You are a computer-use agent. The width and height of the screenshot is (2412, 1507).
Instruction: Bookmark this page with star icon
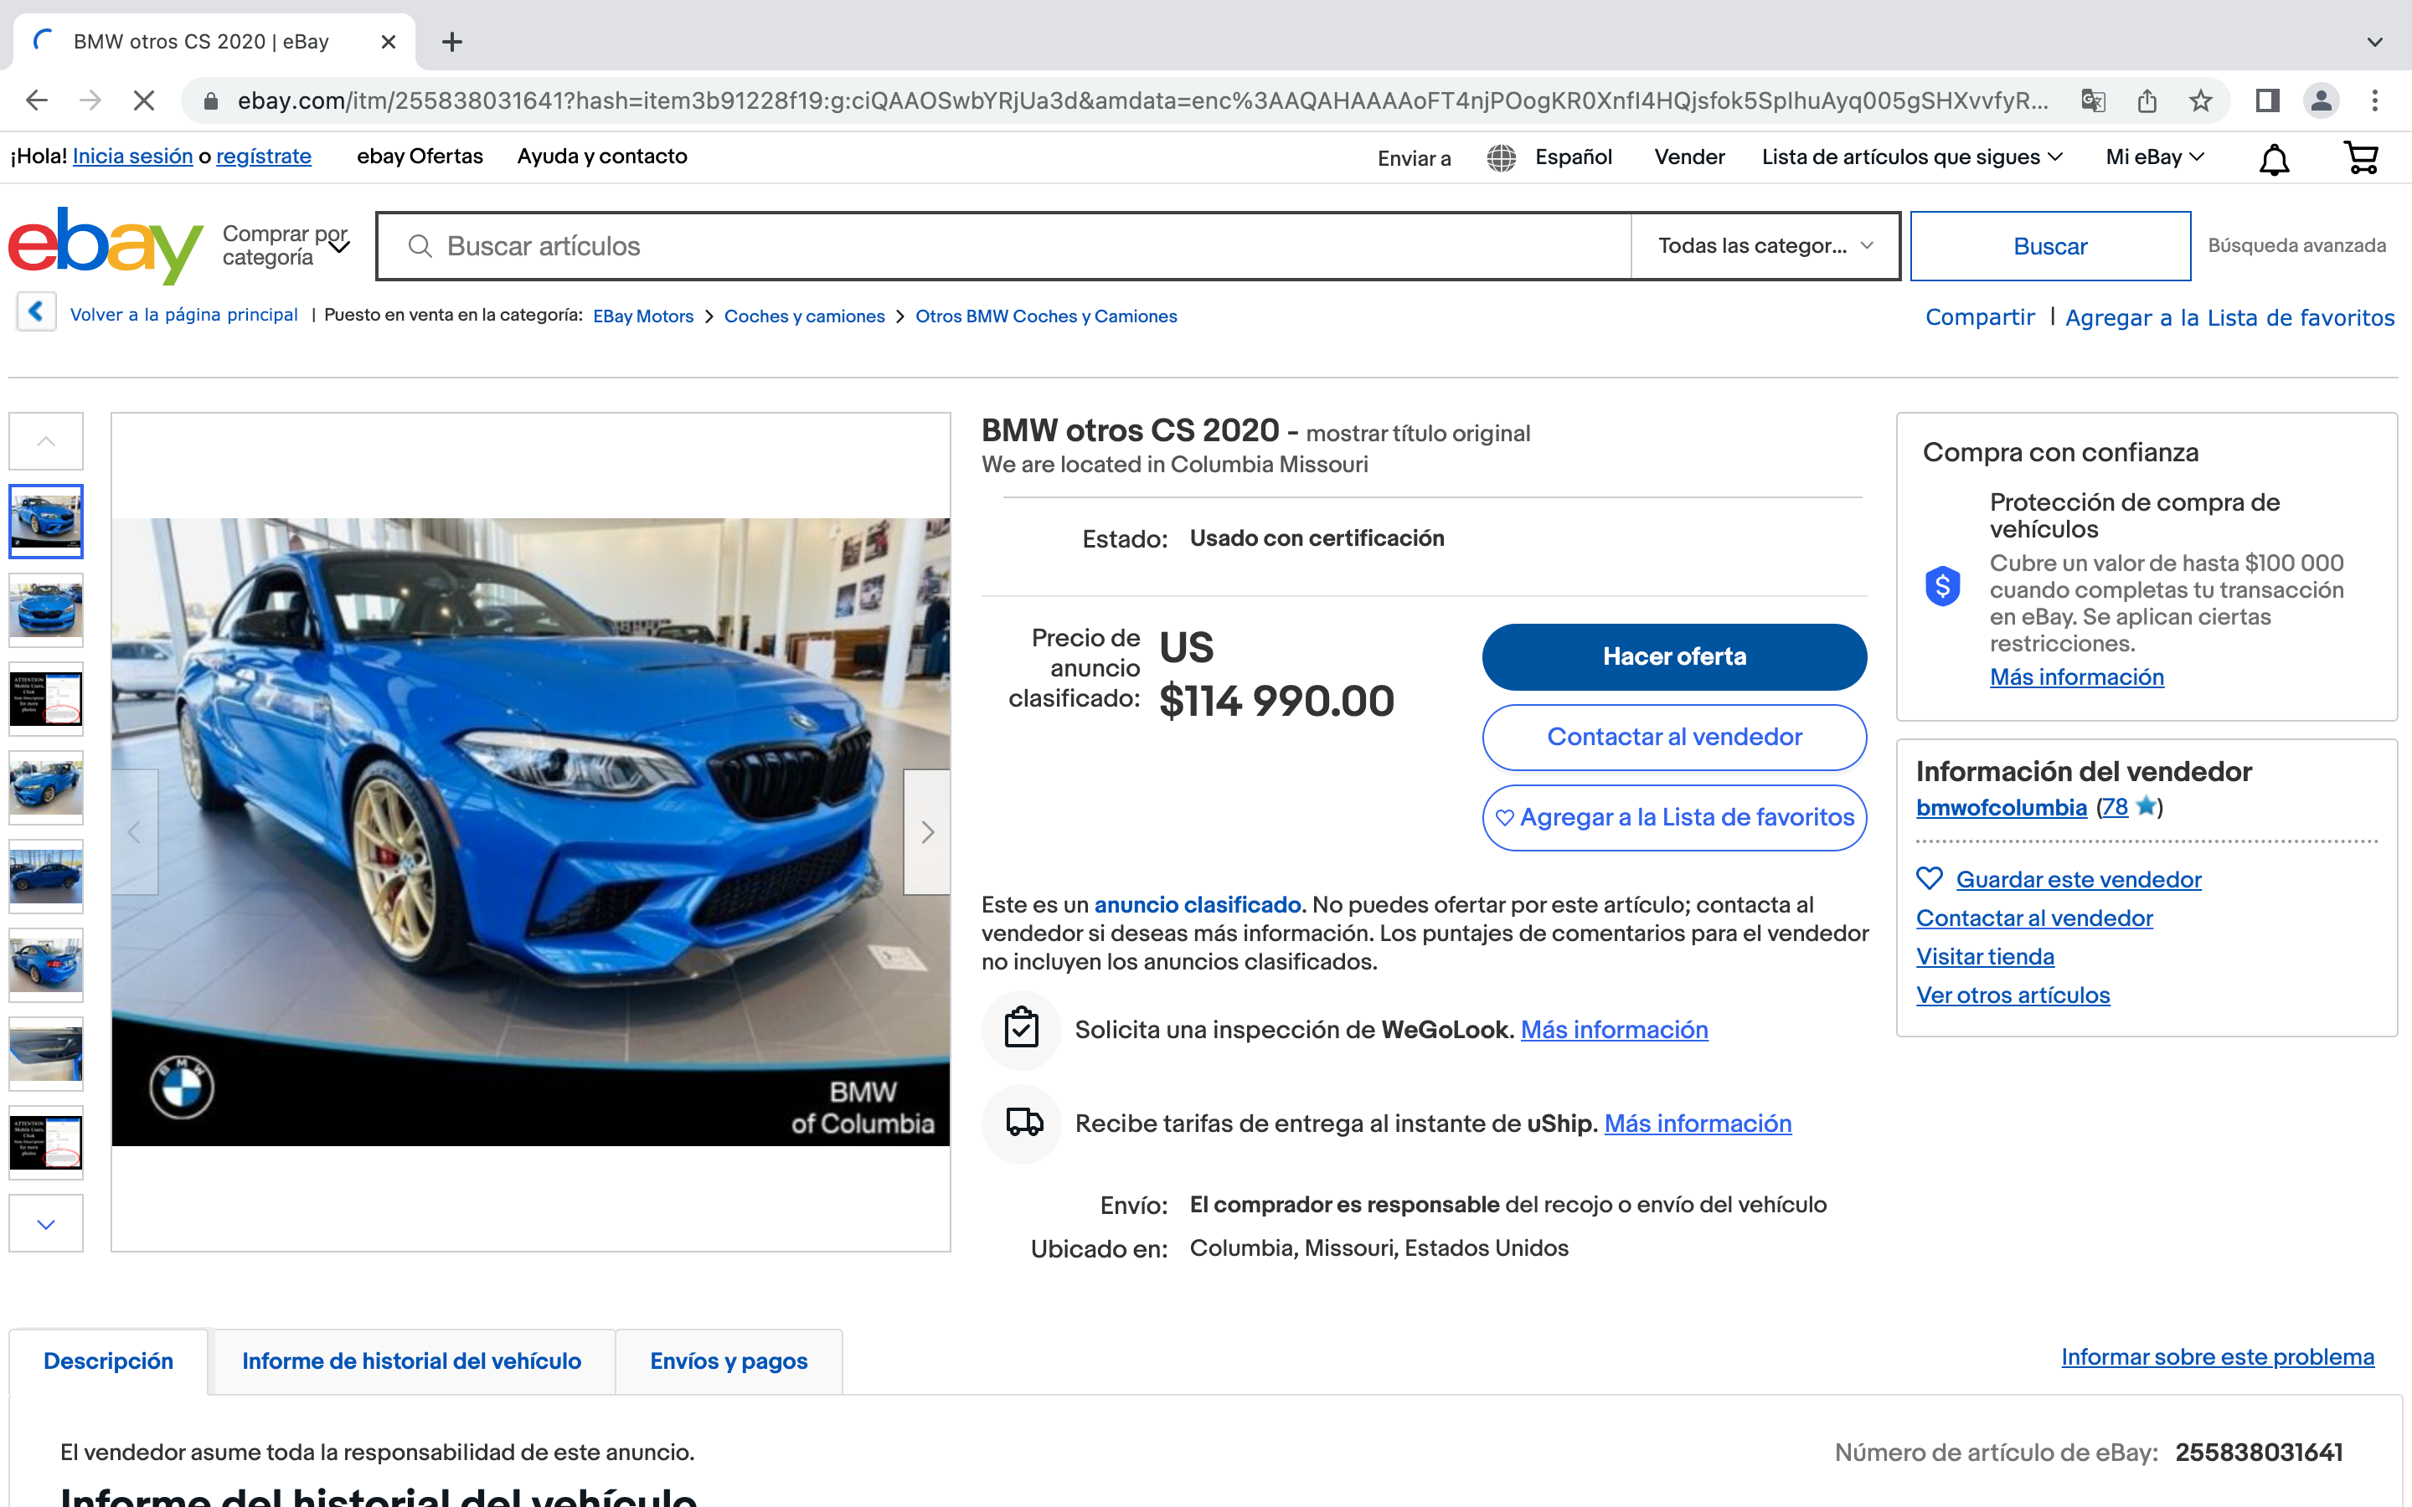[x=2201, y=100]
